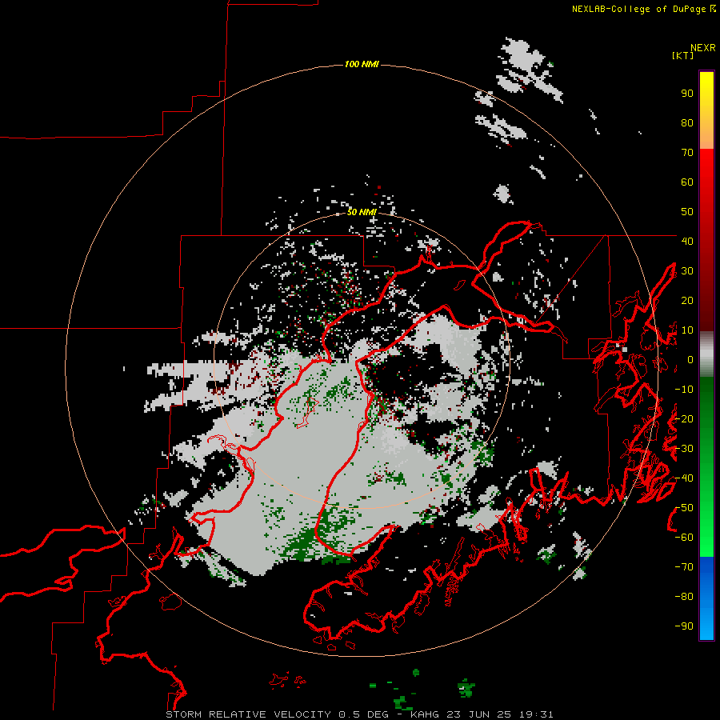Image resolution: width=720 pixels, height=720 pixels.
Task: Click the NEXLAB-College of DuPage label
Action: [x=639, y=9]
